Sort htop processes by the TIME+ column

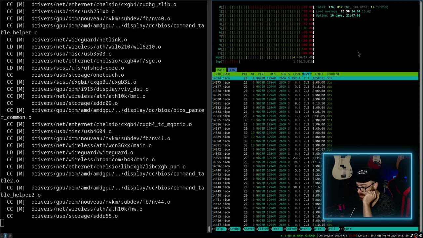(x=319, y=74)
